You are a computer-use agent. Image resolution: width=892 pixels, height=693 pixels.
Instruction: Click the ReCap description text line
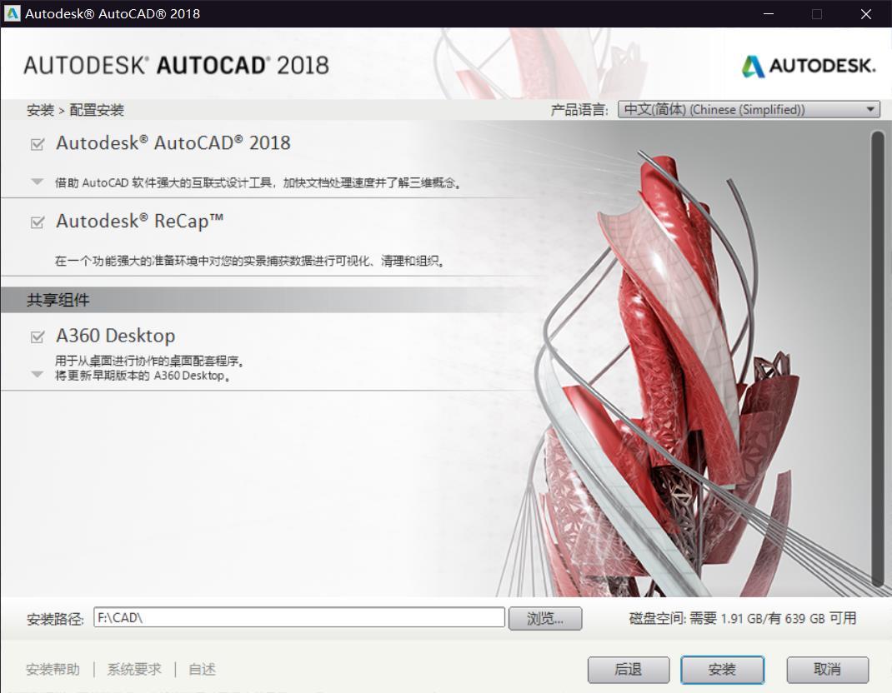point(250,261)
